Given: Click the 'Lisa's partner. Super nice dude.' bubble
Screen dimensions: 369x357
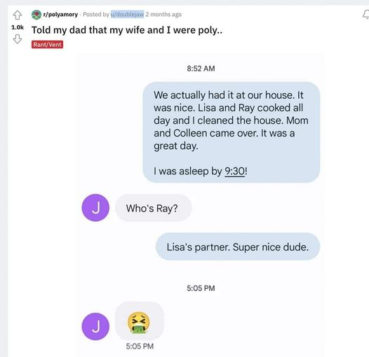Looking at the screenshot, I should click(238, 246).
